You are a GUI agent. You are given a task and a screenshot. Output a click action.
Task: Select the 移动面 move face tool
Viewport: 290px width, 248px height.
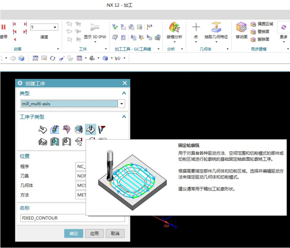pyautogui.click(x=242, y=30)
